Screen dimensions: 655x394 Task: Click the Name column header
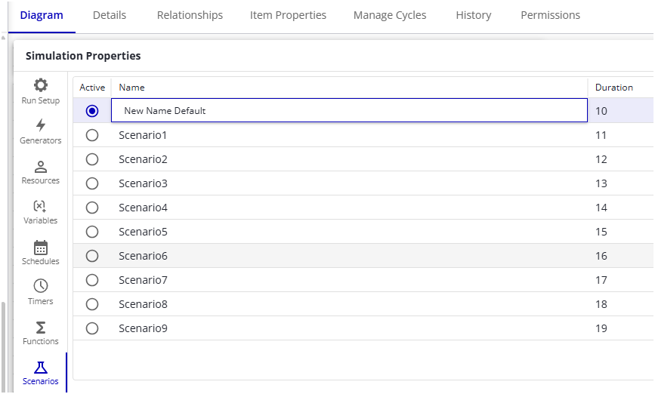pos(132,88)
